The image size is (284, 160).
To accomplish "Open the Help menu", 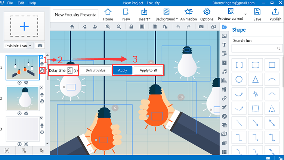I will tap(33, 3).
